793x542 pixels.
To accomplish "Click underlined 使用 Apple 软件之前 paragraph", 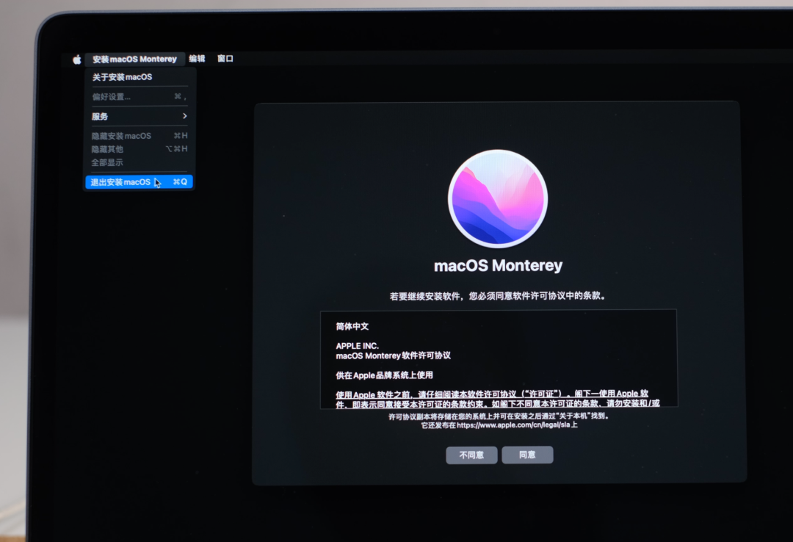I will coord(498,399).
